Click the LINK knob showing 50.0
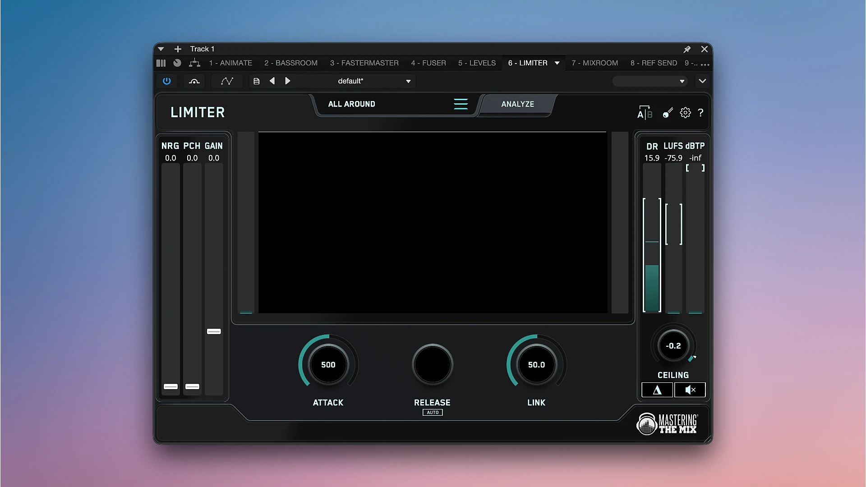This screenshot has height=487, width=866. (x=537, y=364)
